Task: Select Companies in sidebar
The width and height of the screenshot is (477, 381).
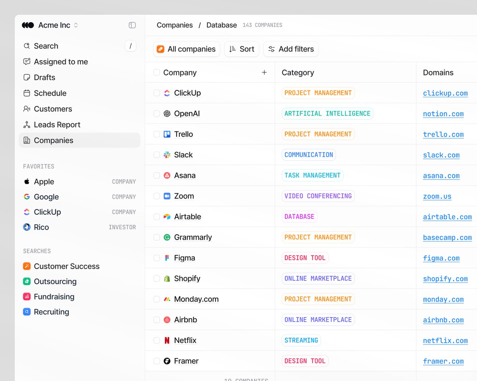Action: tap(79, 140)
